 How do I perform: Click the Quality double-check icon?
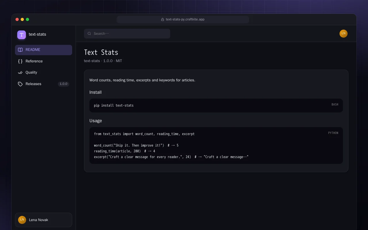tap(20, 72)
